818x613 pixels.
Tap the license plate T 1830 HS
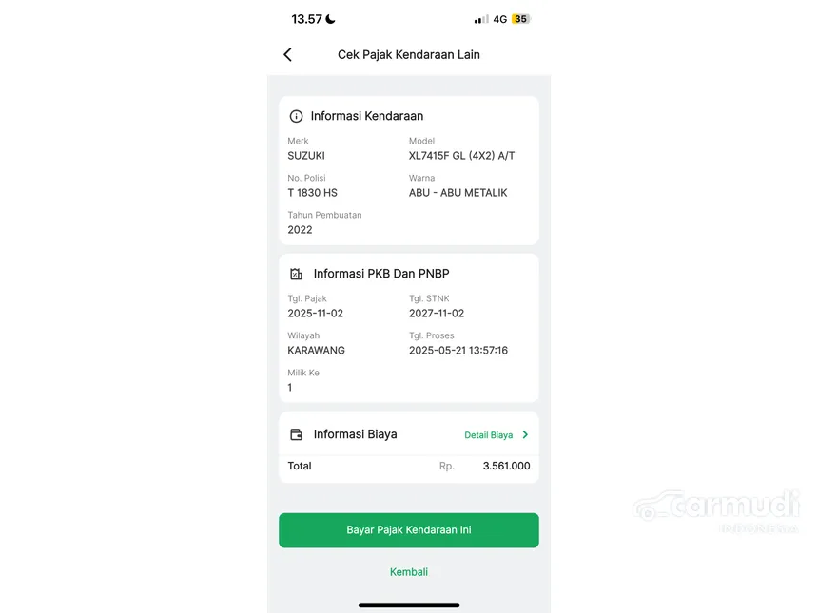(x=312, y=193)
